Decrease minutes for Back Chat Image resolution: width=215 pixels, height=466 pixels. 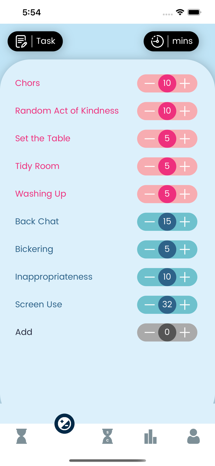click(x=150, y=222)
